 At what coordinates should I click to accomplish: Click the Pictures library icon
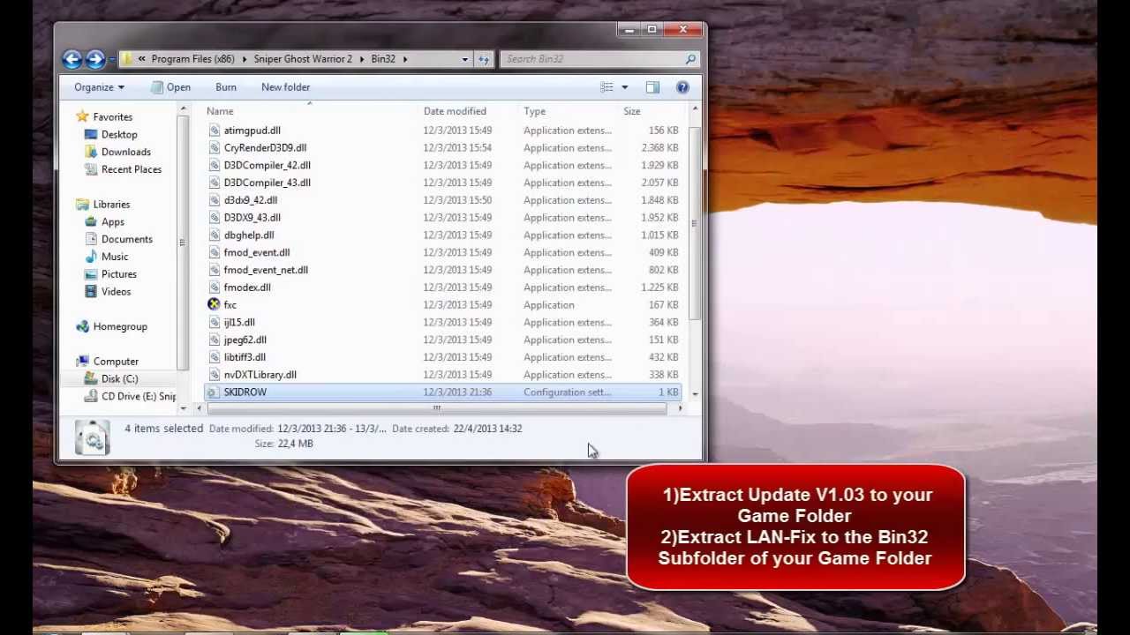pos(91,273)
